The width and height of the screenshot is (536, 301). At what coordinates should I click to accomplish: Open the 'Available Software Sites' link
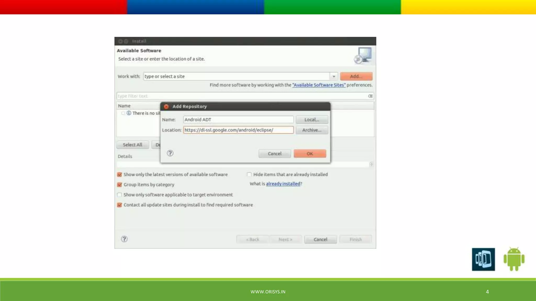tap(319, 85)
